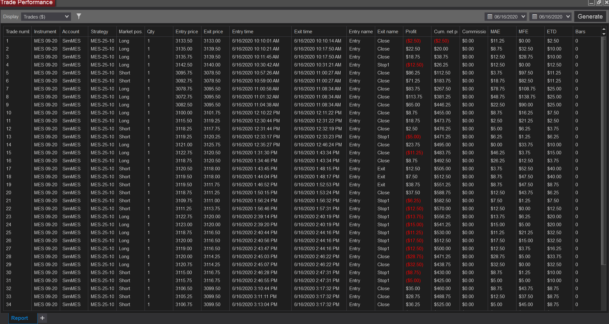Image resolution: width=609 pixels, height=324 pixels.
Task: Click entry price 3106.50 in row 32
Action: click(x=184, y=289)
